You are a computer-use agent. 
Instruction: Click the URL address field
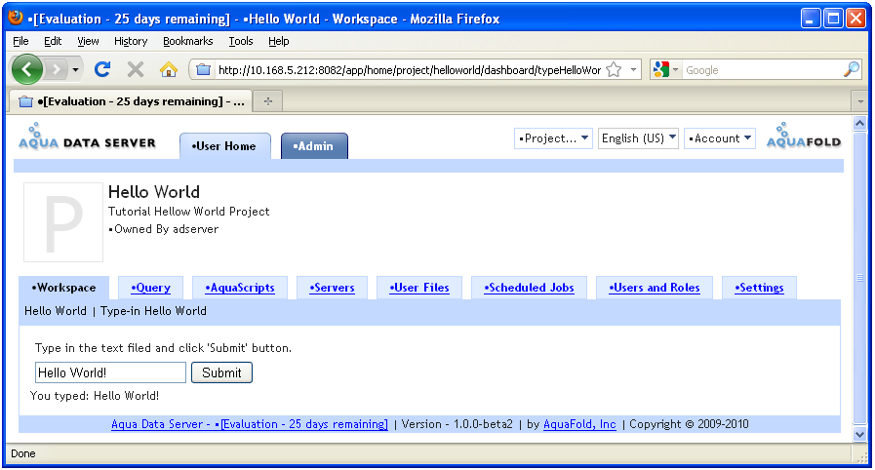409,70
